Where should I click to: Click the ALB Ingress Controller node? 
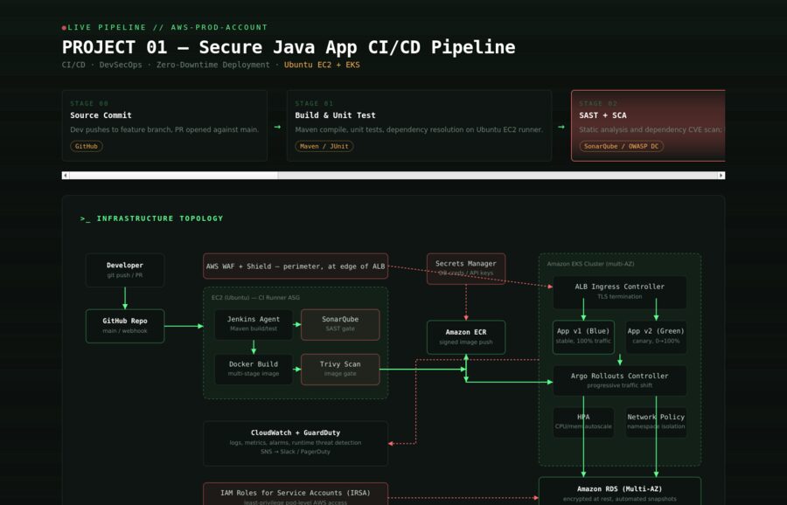[x=620, y=292]
